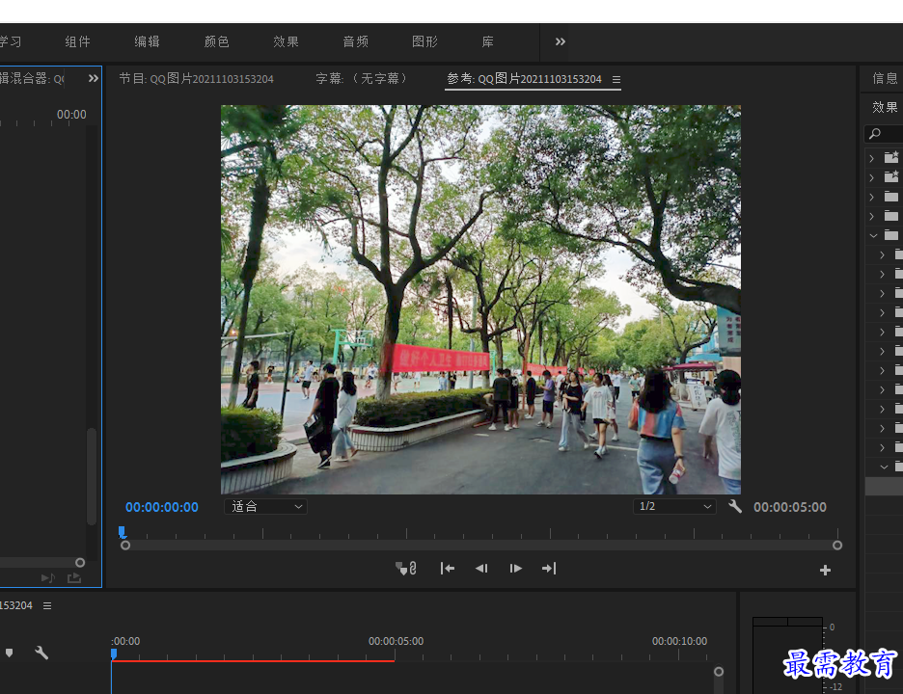
Task: Open the 学习 workspace
Action: 11,41
